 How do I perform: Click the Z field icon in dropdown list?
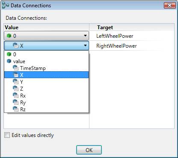[x=15, y=88]
